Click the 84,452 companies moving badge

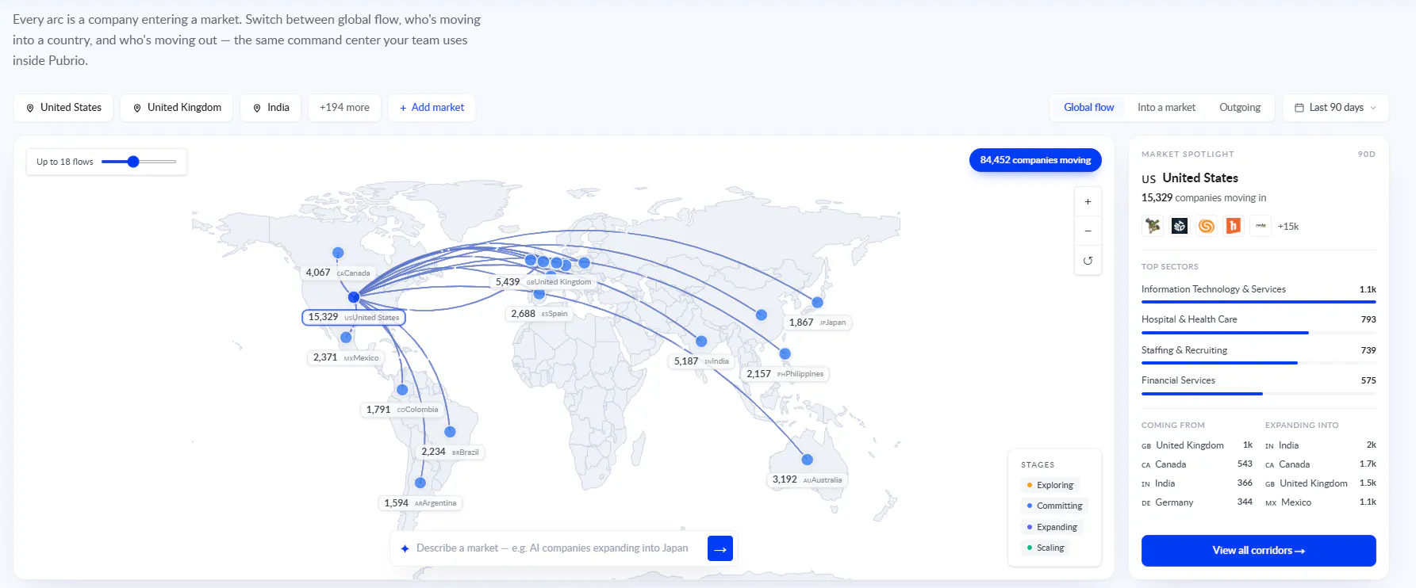coord(1035,160)
